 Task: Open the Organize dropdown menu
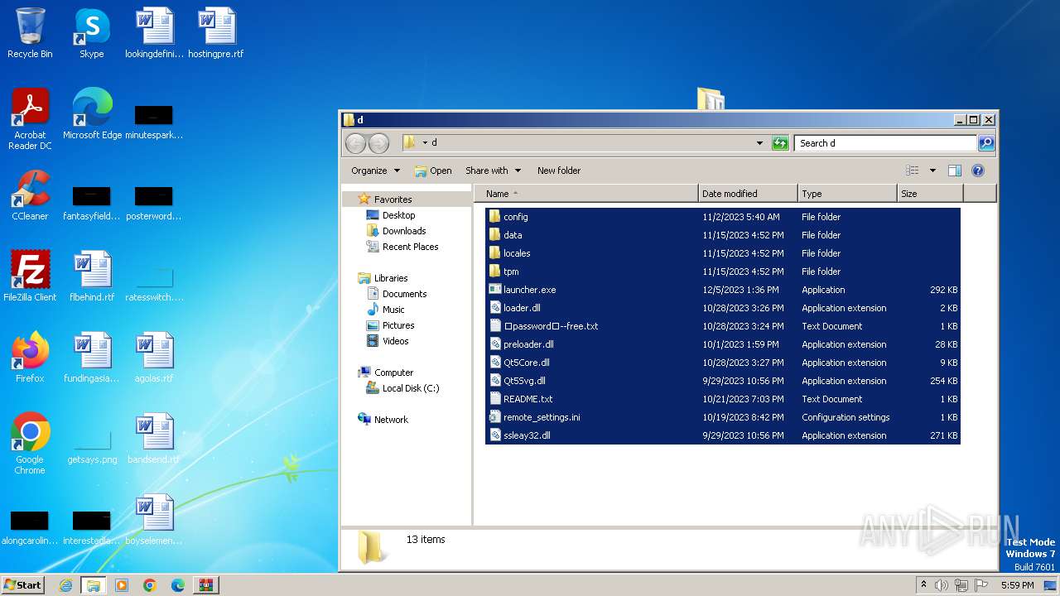tap(375, 171)
